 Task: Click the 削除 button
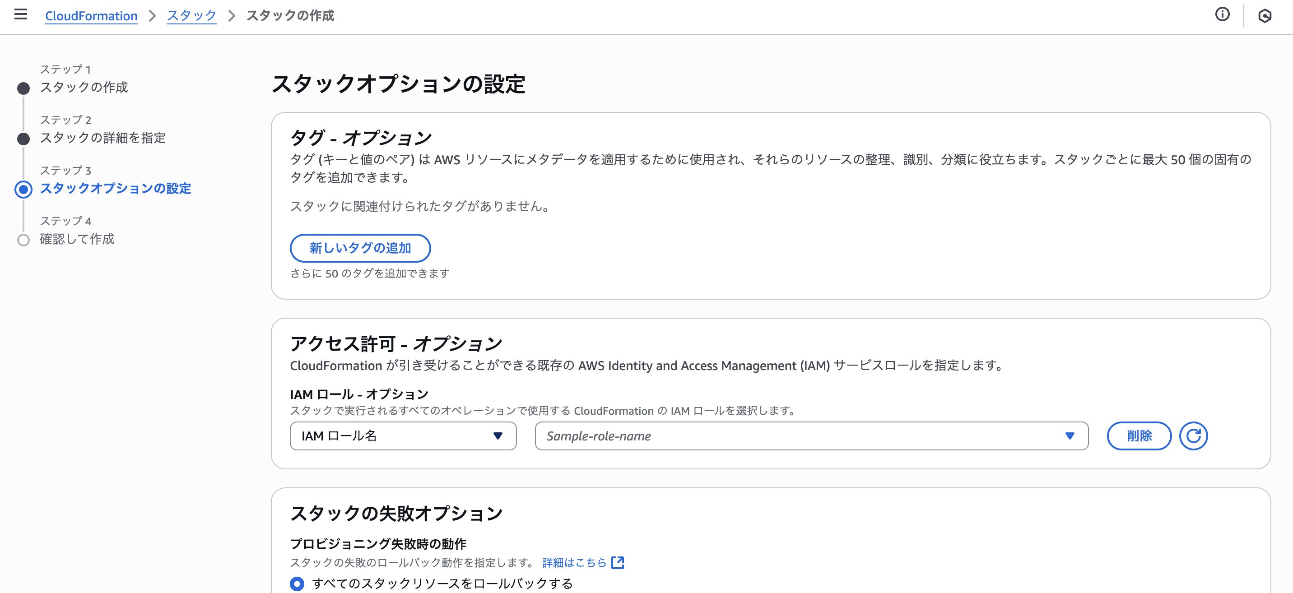coord(1139,436)
